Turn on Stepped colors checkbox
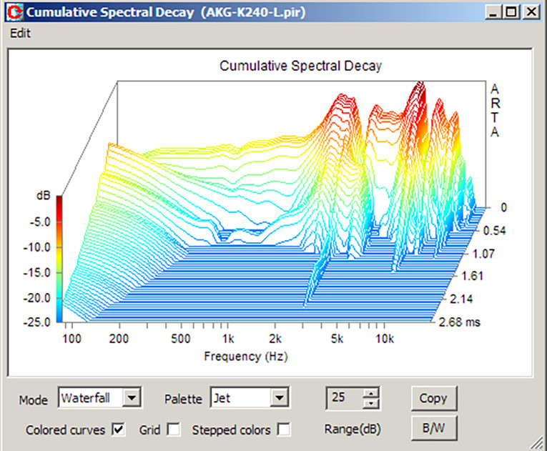547x451 pixels. (285, 430)
